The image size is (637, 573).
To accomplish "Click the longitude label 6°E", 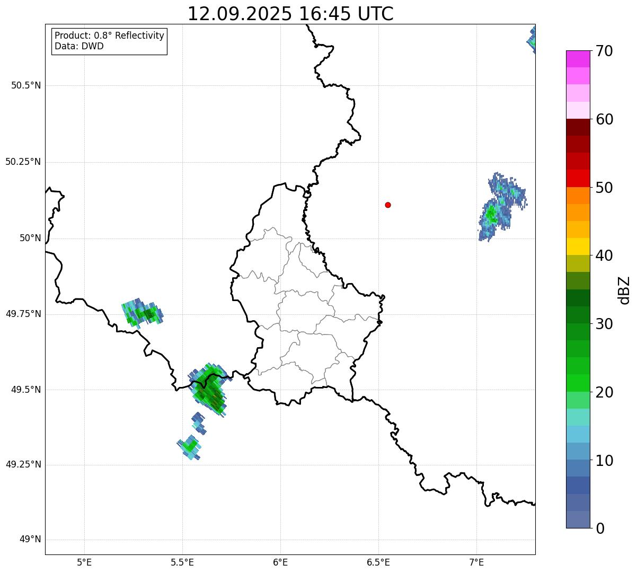I will click(x=280, y=562).
